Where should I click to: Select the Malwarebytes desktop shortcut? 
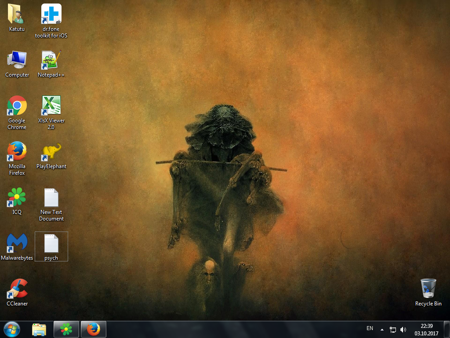coord(17,243)
